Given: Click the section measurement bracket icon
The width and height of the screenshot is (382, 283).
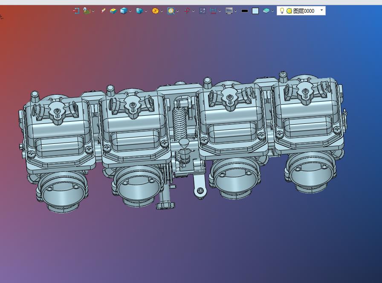Looking at the screenshot, I should pos(213,11).
